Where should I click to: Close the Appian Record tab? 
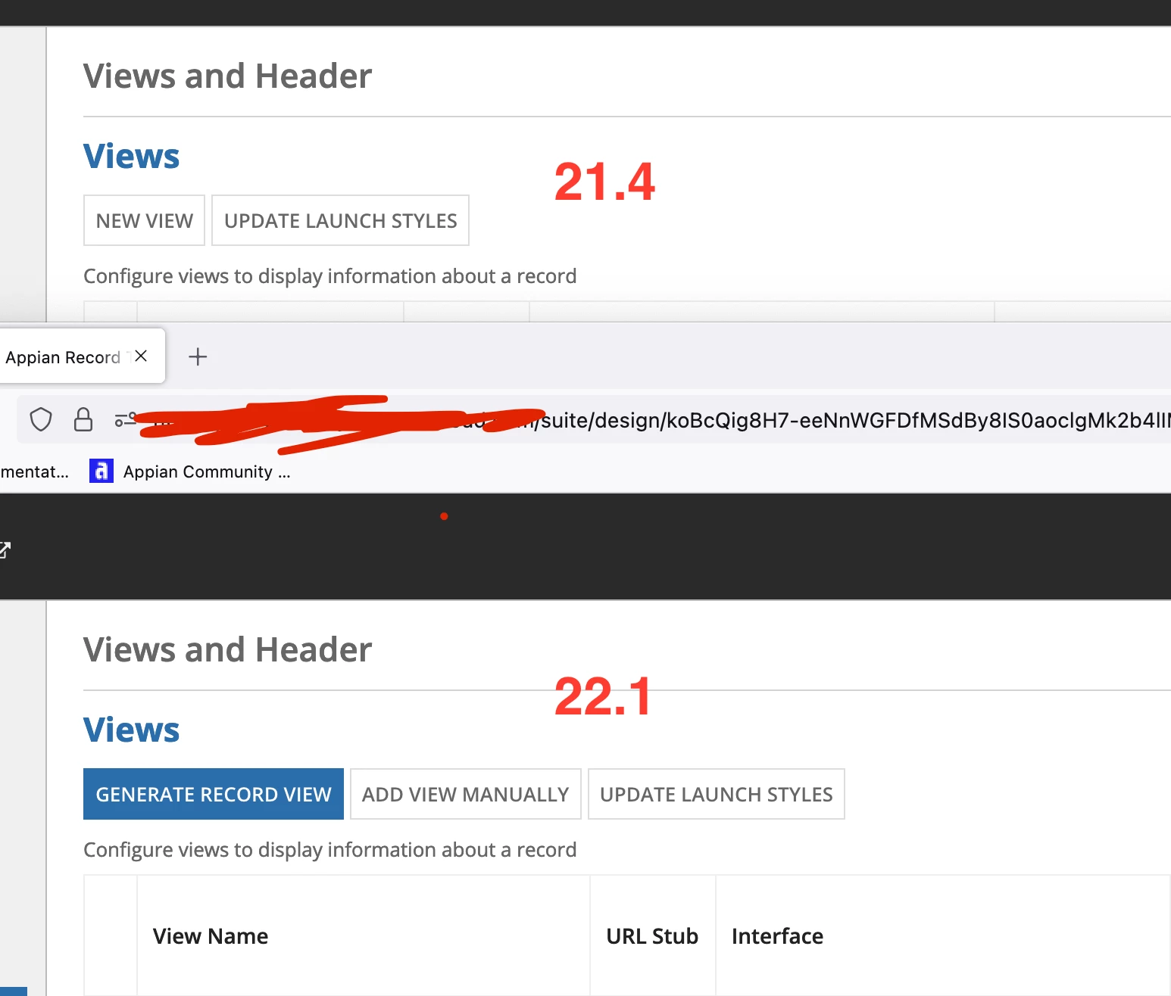point(141,356)
